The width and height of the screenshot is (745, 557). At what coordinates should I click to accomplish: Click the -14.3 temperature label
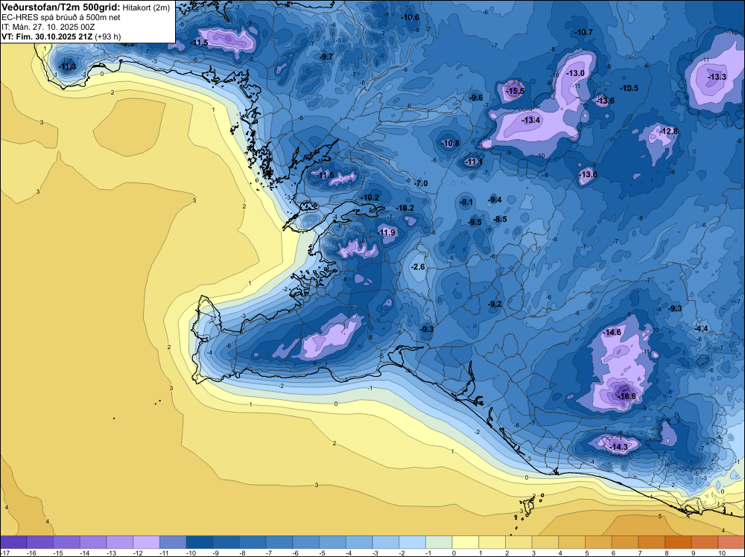(618, 447)
